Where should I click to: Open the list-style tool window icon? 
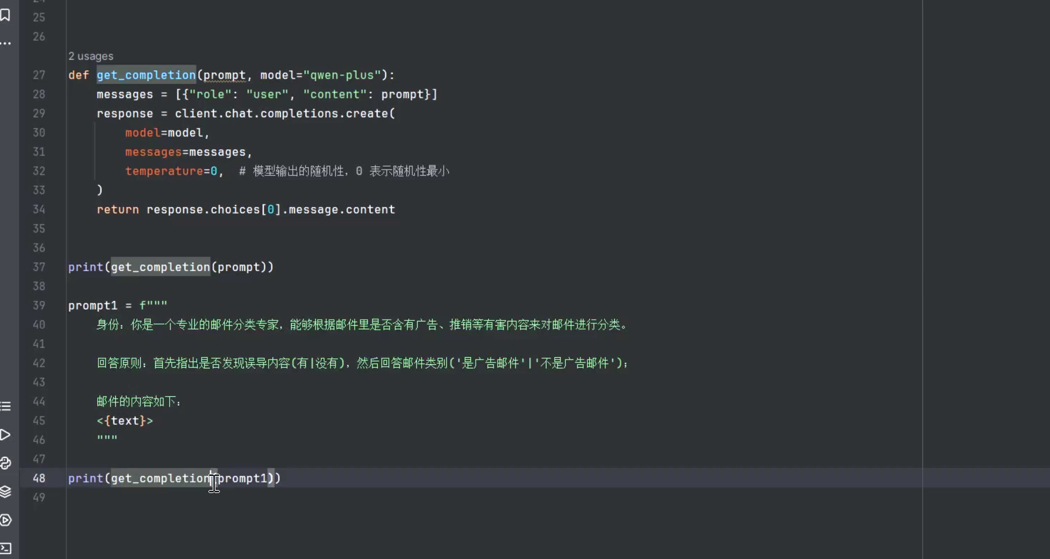click(x=5, y=406)
